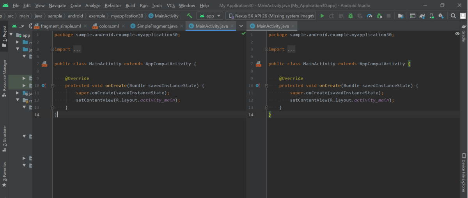The width and height of the screenshot is (468, 198).
Task: Click Run with Coverage icon
Action: (x=360, y=16)
